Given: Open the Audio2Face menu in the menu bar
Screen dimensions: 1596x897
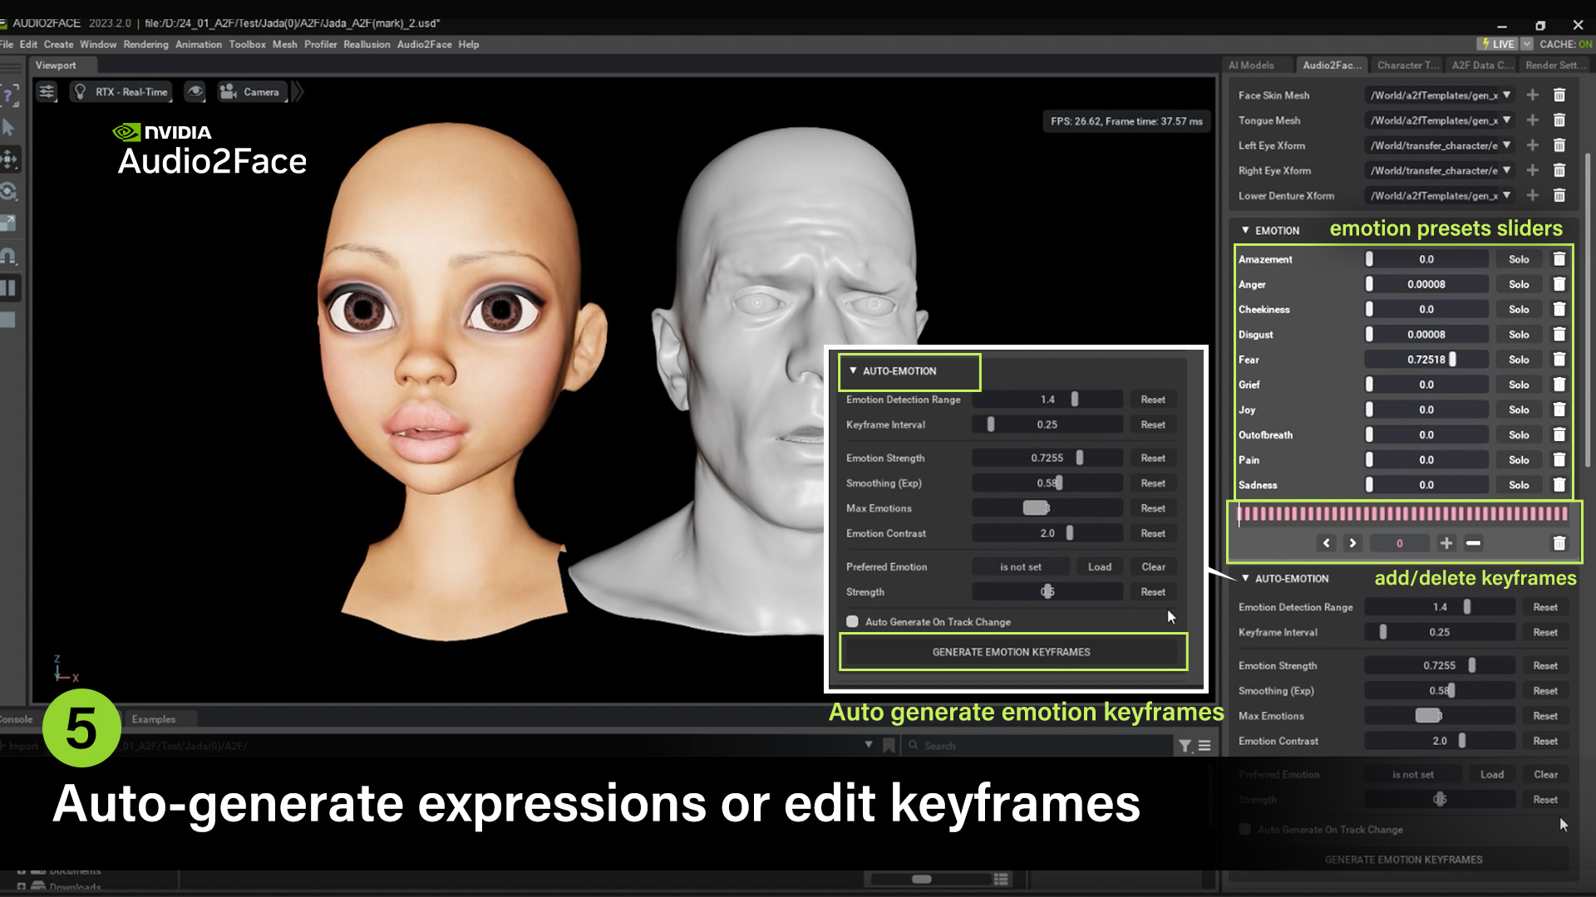Looking at the screenshot, I should click(424, 44).
